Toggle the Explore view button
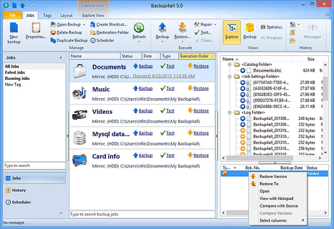Image resolution: width=334 pixels, height=229 pixels. pos(231,31)
